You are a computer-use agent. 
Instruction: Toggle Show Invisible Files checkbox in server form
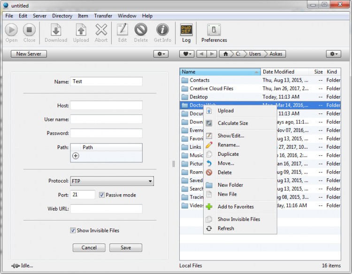tap(73, 230)
